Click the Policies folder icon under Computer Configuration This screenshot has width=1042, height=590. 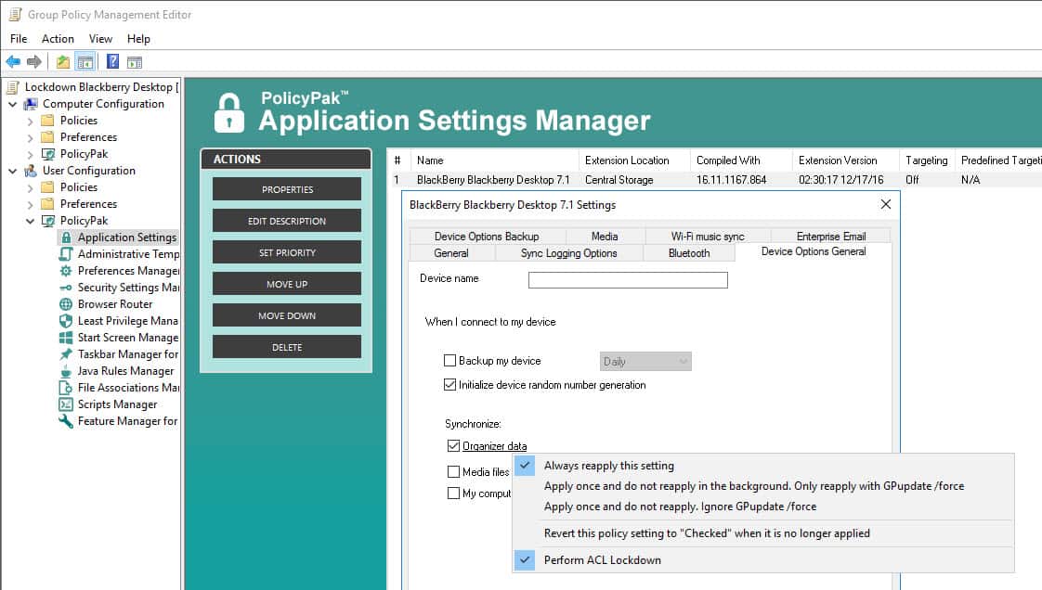coord(47,120)
